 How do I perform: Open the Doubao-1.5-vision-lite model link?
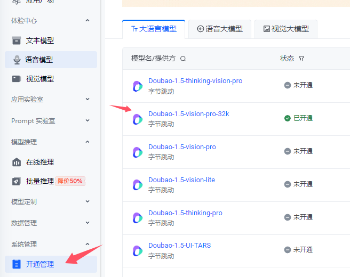[181, 180]
